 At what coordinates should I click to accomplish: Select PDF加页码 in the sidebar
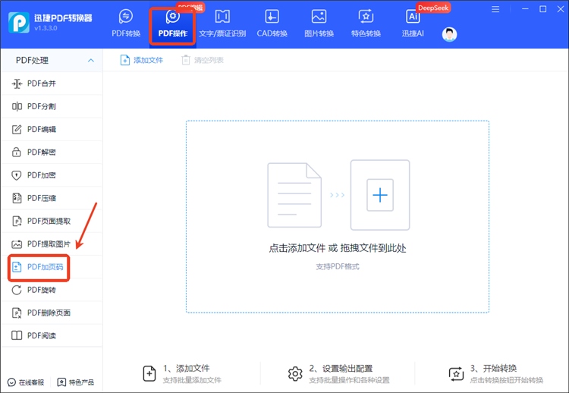(52, 267)
